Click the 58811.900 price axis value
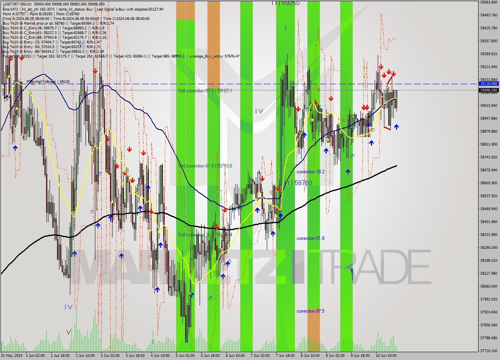The width and height of the screenshot is (500, 360). [x=489, y=144]
